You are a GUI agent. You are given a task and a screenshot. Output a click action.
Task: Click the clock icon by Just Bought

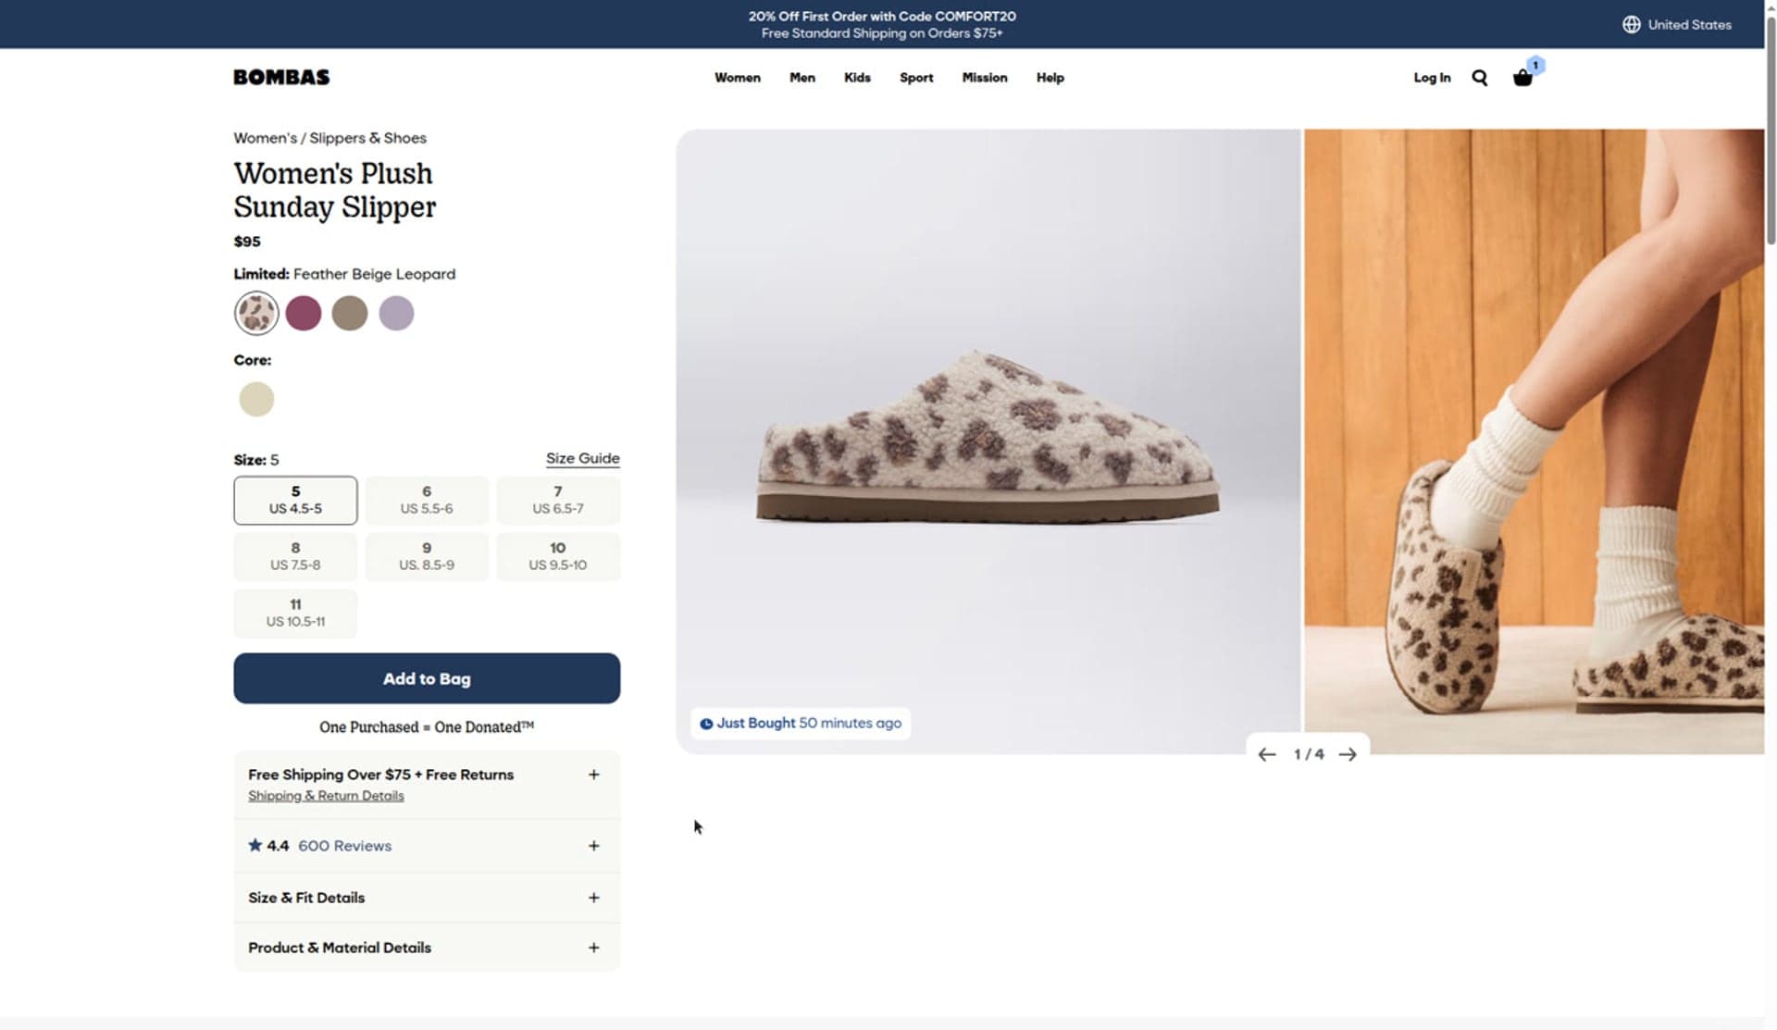(706, 724)
